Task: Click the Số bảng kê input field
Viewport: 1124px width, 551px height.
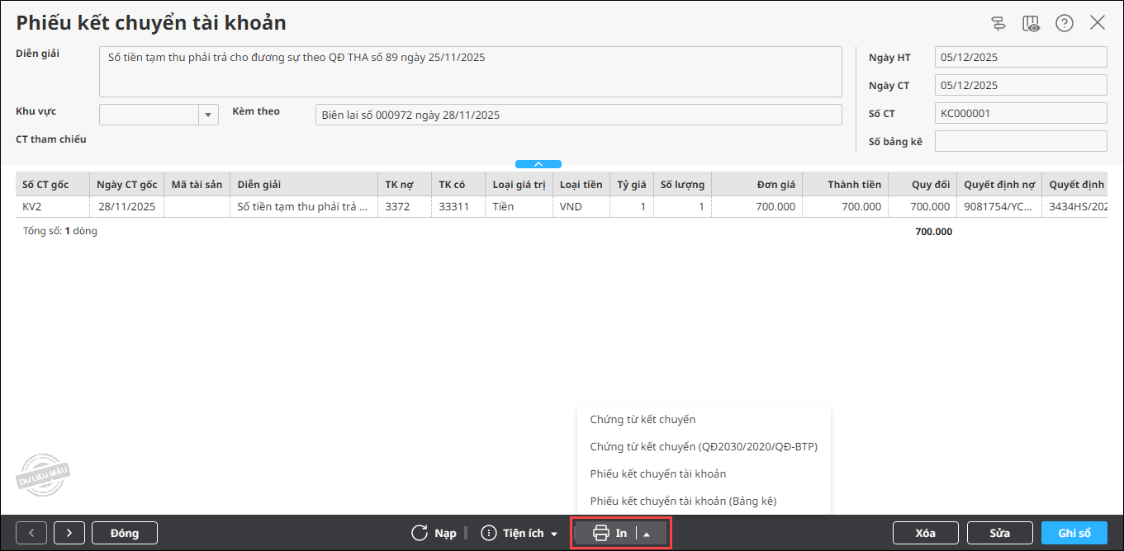Action: (1021, 141)
